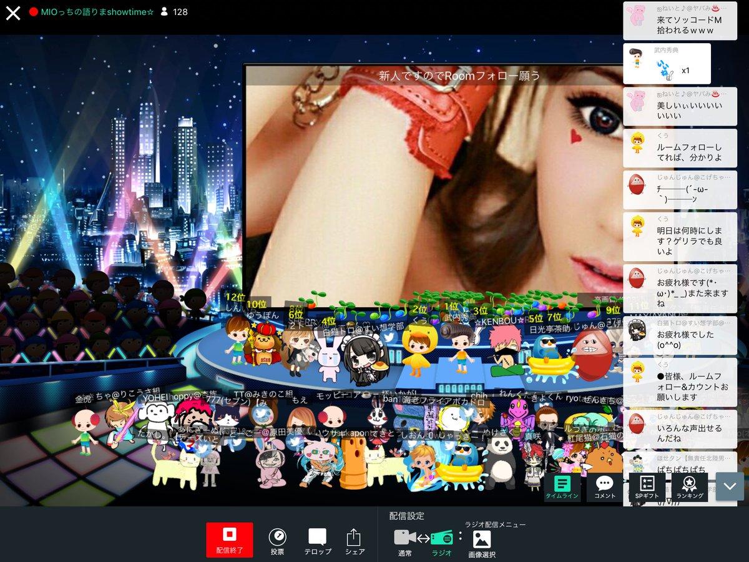Viewport: 749px width, 562px height.
Task: Close the live room with the X
Action: [x=12, y=12]
